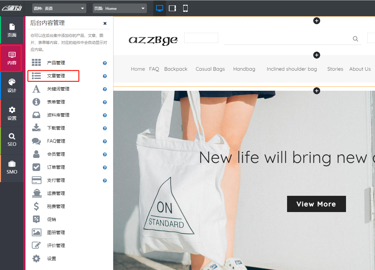This screenshot has width=375, height=270.
Task: Open 运费管理 shipping ship icon
Action: (37, 193)
